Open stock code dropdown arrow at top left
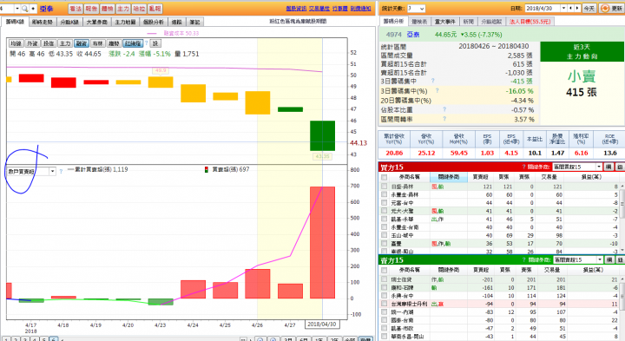 click(17, 9)
